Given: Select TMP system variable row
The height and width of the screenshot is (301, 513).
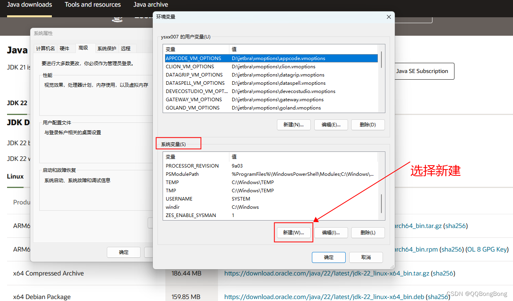Looking at the screenshot, I should coord(271,191).
